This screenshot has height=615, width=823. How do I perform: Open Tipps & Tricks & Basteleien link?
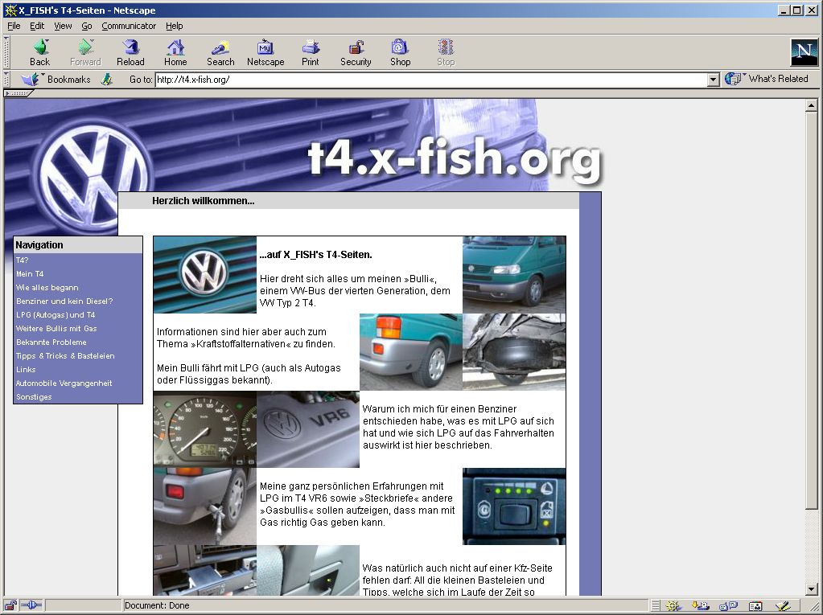65,355
